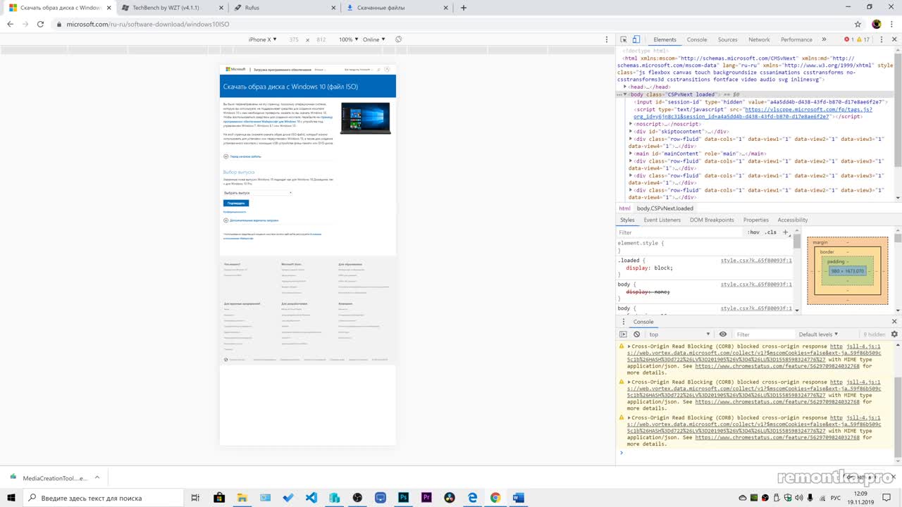Open style.csx link for .loaded rule

tap(756, 261)
